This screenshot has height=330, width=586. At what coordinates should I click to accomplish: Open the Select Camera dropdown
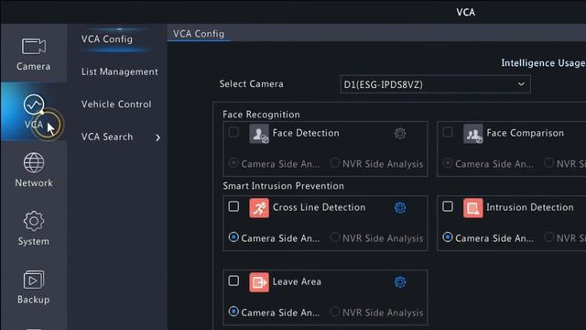pyautogui.click(x=435, y=84)
